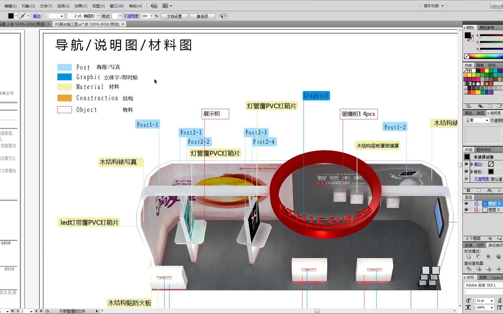The image size is (503, 314).
Task: Click the font size icon in Character panel
Action: pyautogui.click(x=468, y=301)
